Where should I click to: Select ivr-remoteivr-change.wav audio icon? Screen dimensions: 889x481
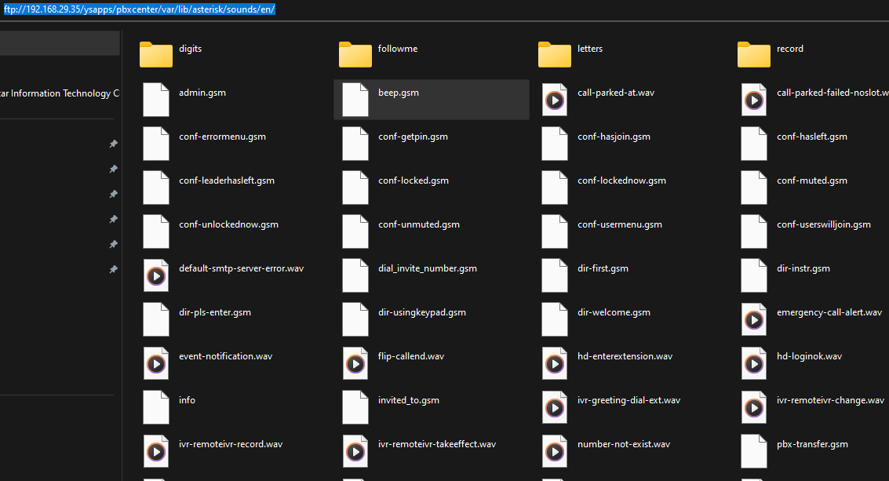click(x=754, y=406)
